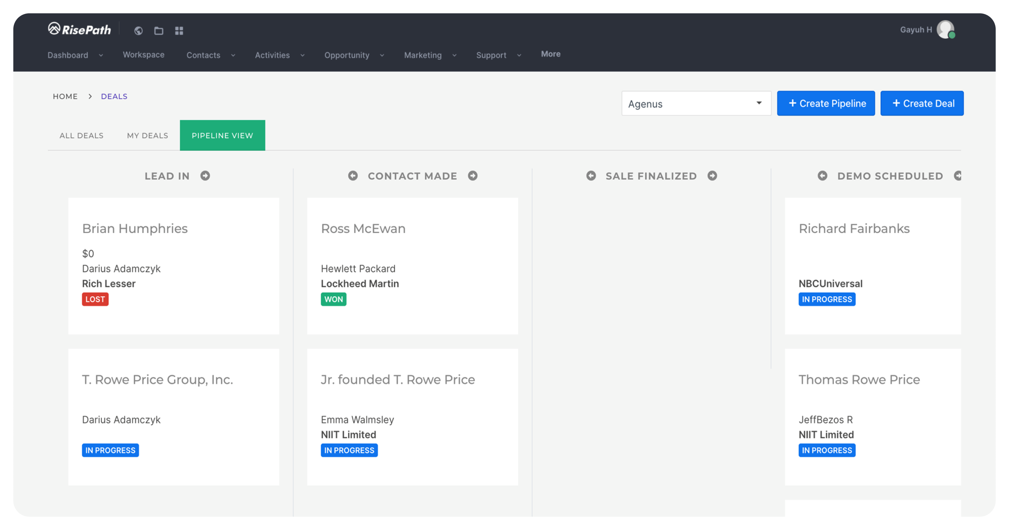Click In Progress badge on Richard Fairbanks
This screenshot has width=1009, height=530.
[x=827, y=299]
